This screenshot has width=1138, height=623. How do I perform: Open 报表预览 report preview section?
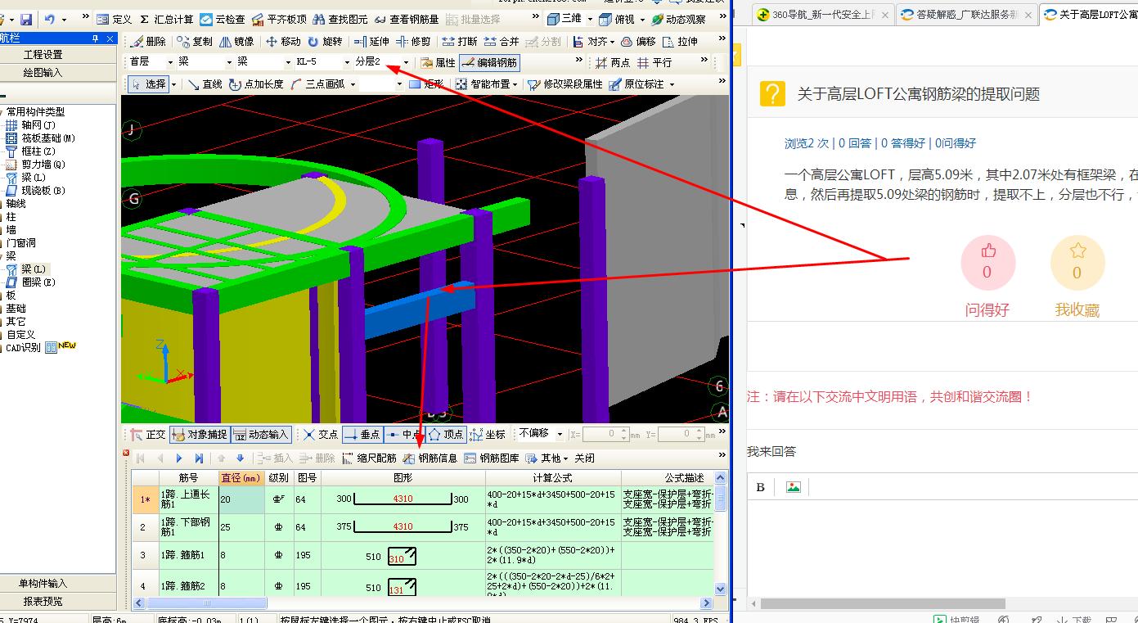point(43,601)
